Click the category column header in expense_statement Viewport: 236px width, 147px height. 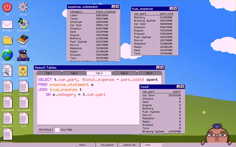[76, 12]
